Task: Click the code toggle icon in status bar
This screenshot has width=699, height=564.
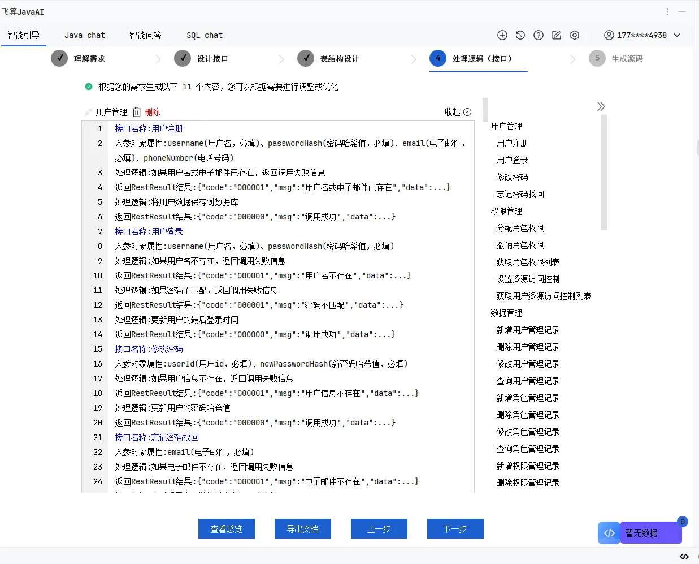Action: pos(684,557)
